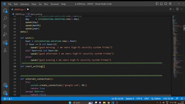Click 'date()' call on line 45

24,32
